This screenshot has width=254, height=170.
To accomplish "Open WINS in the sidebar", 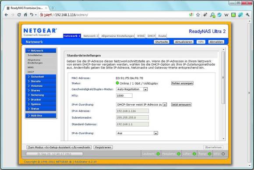I will pyautogui.click(x=31, y=67).
